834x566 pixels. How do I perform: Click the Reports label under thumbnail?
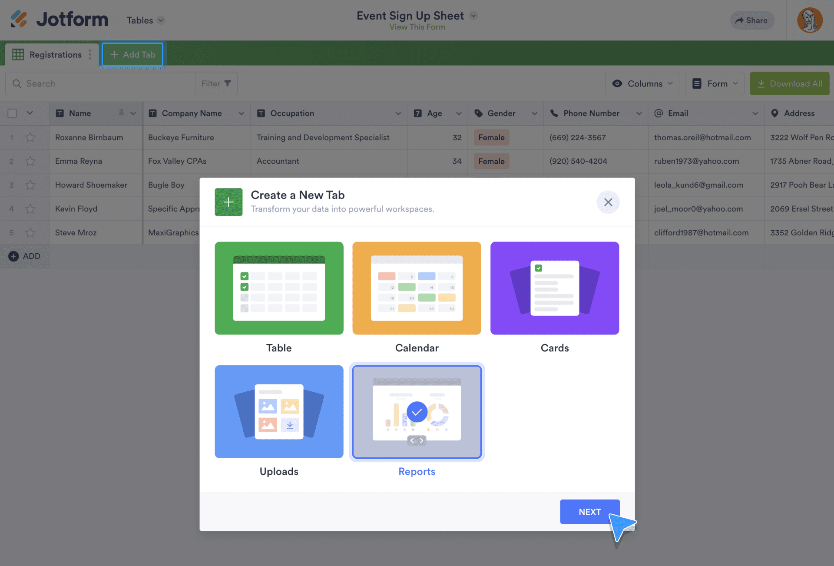[x=417, y=471]
